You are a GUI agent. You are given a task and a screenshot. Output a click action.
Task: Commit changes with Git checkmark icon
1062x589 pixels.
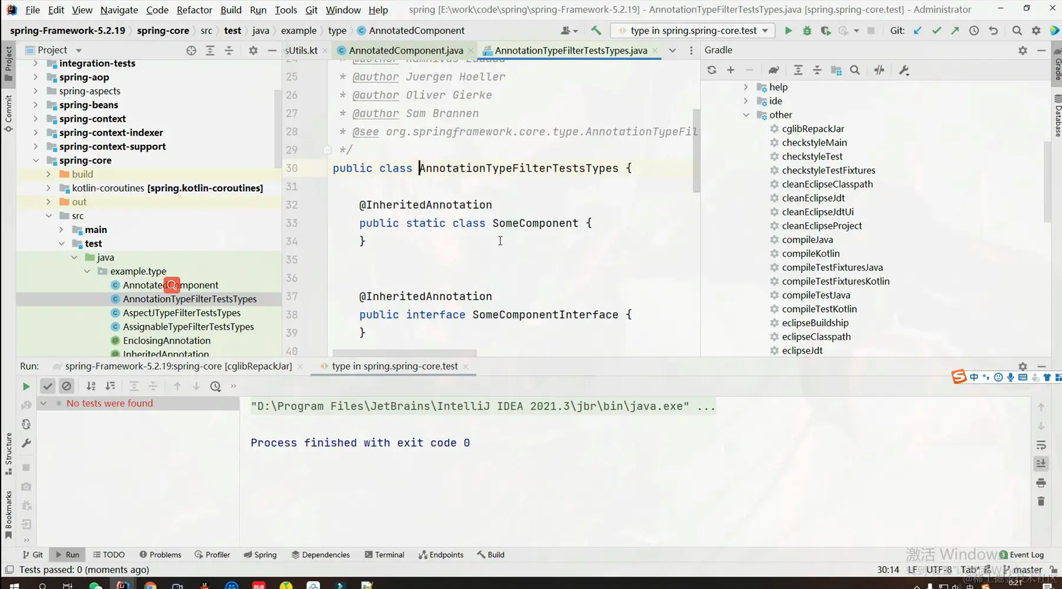[936, 31]
